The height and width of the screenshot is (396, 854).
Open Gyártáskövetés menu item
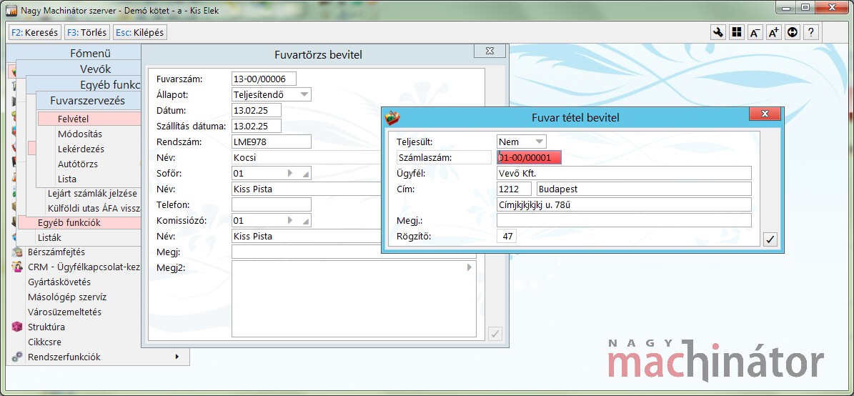[59, 282]
